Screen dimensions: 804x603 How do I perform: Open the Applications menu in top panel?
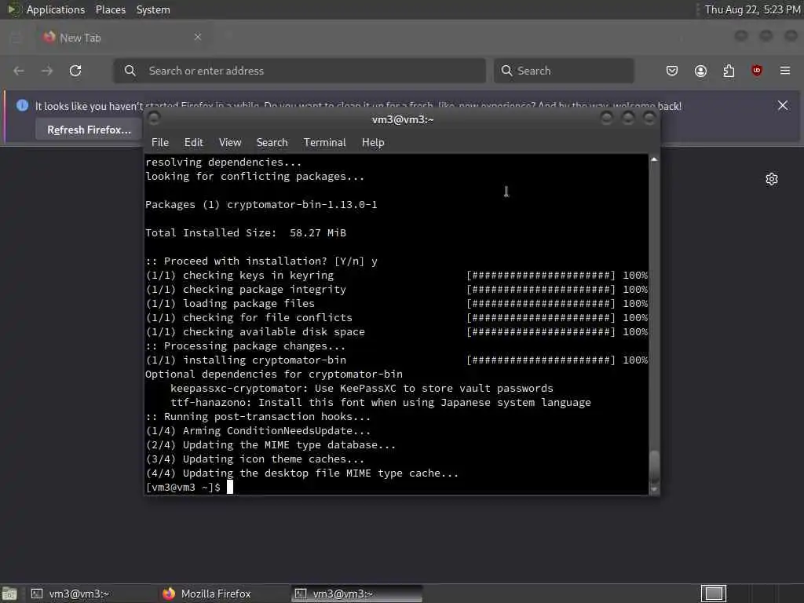click(x=56, y=9)
